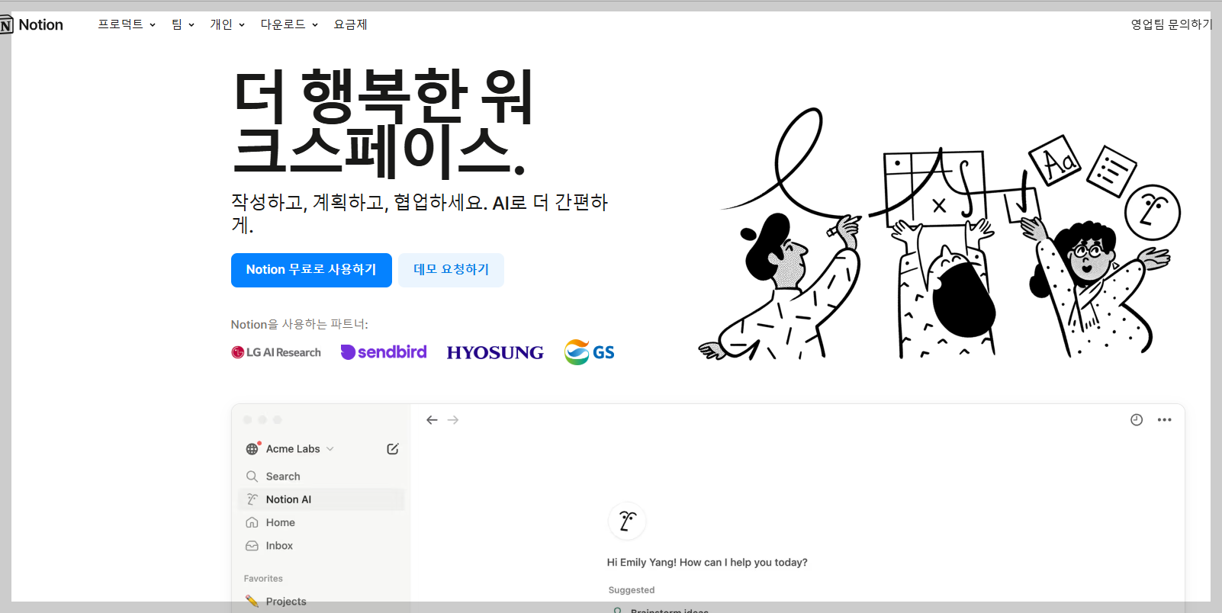Click the Favorites section label
The image size is (1222, 613).
(x=263, y=579)
